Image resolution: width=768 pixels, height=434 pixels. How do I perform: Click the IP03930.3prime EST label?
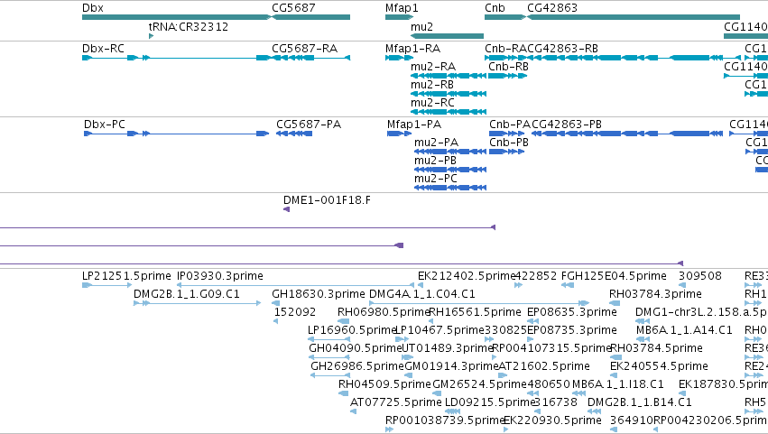pyautogui.click(x=220, y=276)
